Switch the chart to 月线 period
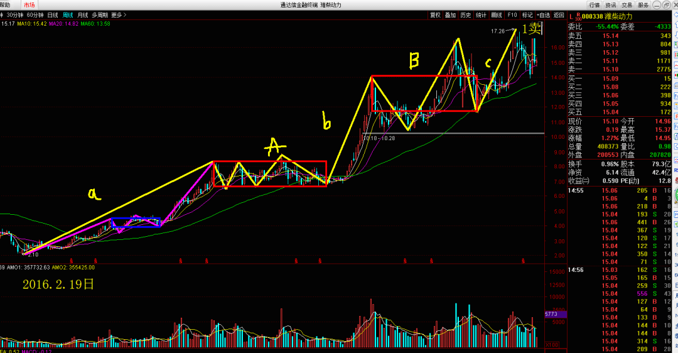Image resolution: width=678 pixels, height=353 pixels. pos(83,14)
